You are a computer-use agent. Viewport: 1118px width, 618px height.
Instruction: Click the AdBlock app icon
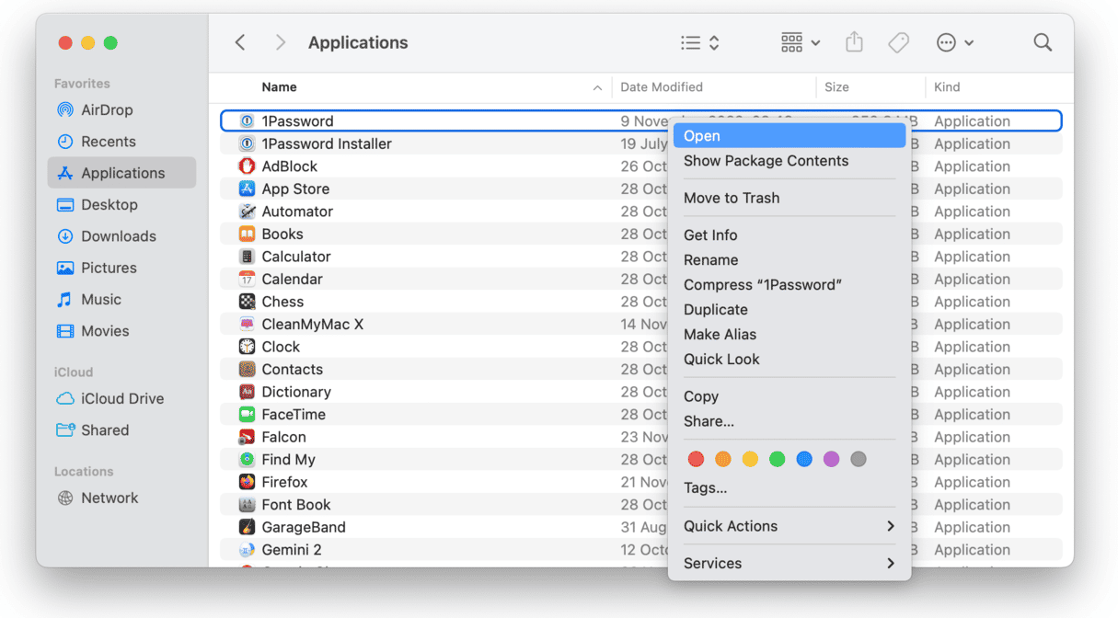(x=247, y=166)
